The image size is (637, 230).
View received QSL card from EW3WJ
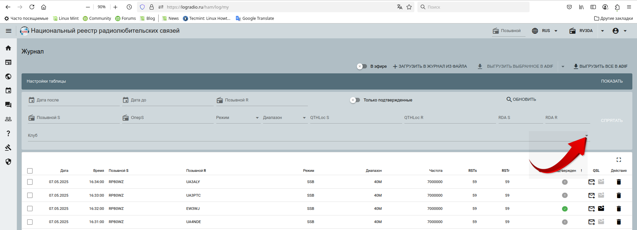pyautogui.click(x=601, y=208)
